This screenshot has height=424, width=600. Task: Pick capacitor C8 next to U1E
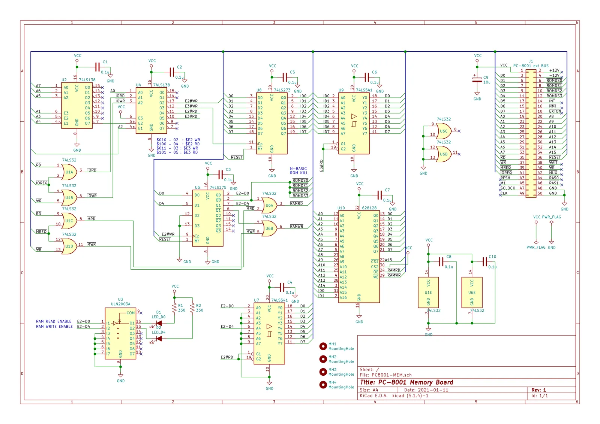pos(441,262)
